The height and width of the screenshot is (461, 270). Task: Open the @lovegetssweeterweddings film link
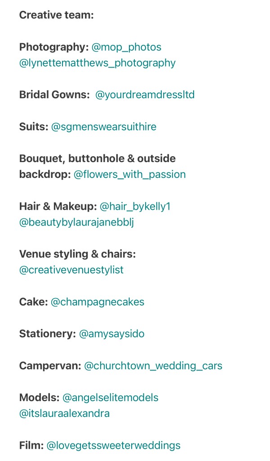coord(114,445)
